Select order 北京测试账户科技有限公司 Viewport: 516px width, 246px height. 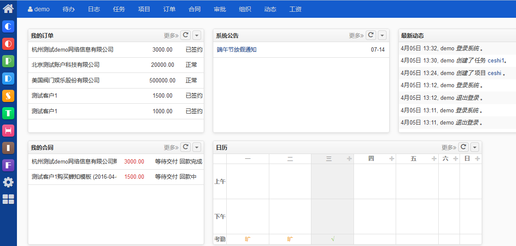point(66,65)
